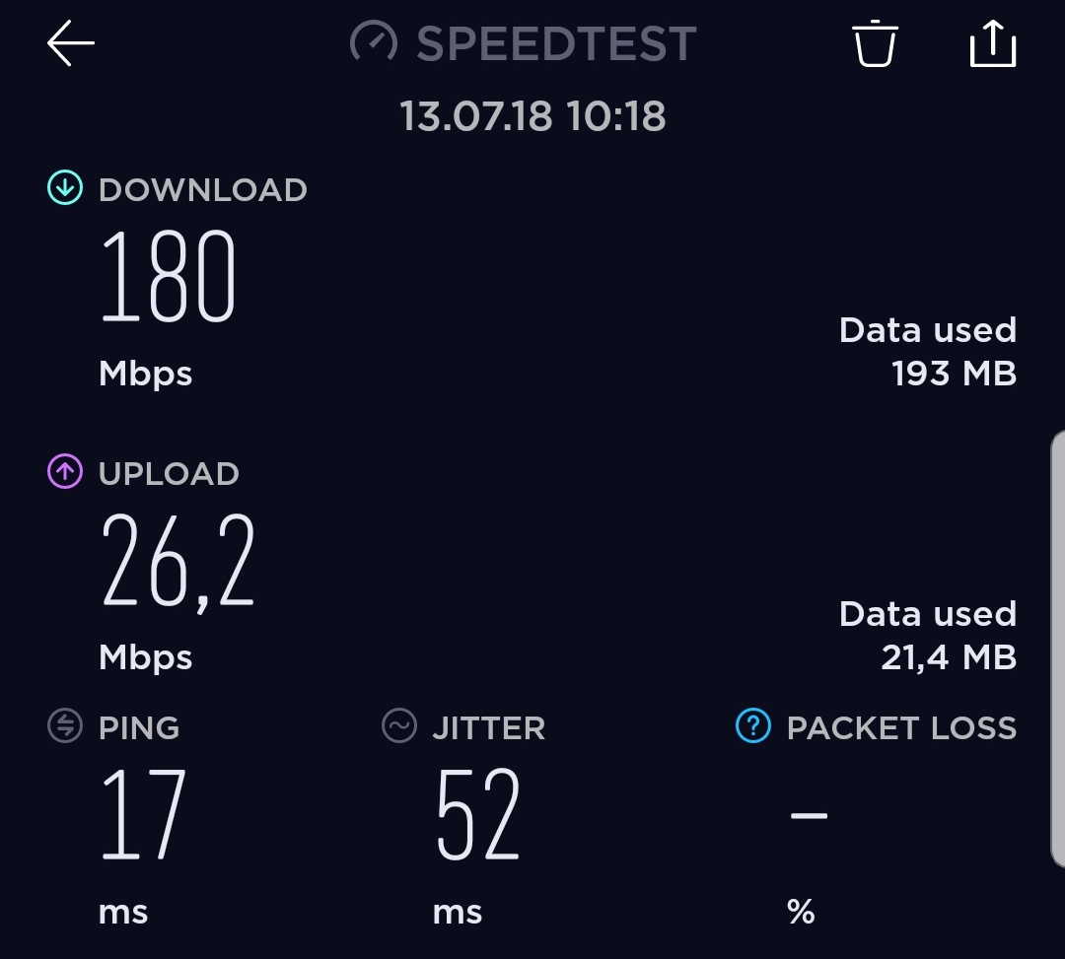Open packet loss help question icon
The width and height of the screenshot is (1065, 959).
click(x=753, y=725)
